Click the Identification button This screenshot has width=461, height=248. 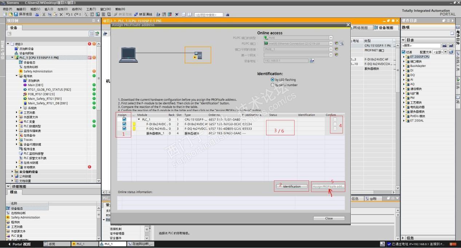[292, 186]
